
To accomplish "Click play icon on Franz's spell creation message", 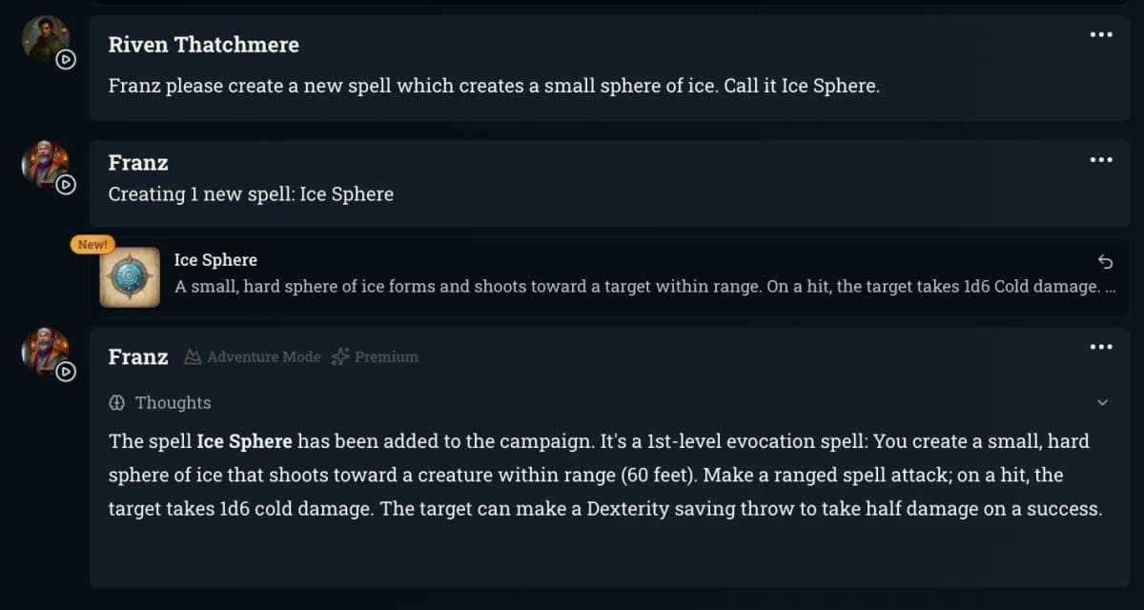I will 66,185.
